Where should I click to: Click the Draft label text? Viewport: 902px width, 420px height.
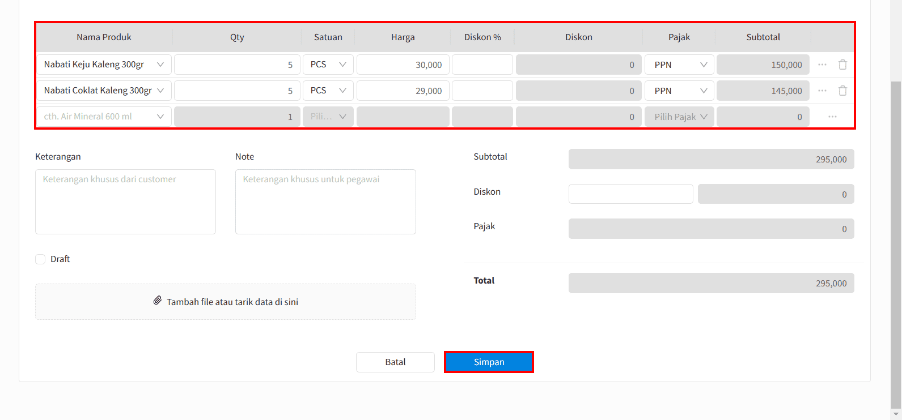click(60, 259)
